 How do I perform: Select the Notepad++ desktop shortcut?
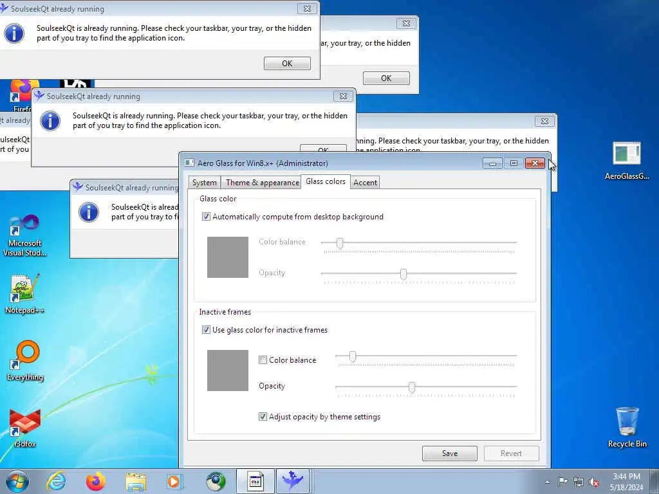tap(24, 293)
